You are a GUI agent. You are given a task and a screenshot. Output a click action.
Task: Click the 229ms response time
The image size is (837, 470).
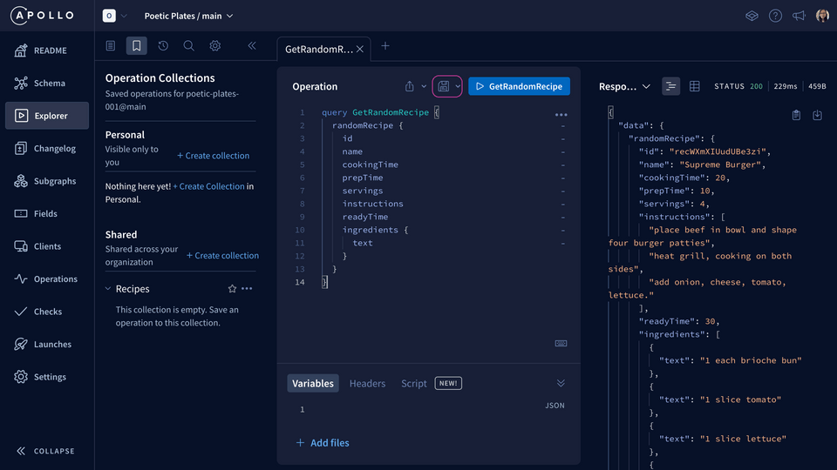(x=786, y=86)
